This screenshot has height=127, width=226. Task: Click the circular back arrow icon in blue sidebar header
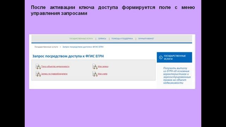(161, 57)
